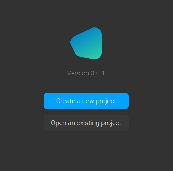The width and height of the screenshot is (173, 171).
Task: Choose the gray Open an existing project button
Action: click(86, 123)
